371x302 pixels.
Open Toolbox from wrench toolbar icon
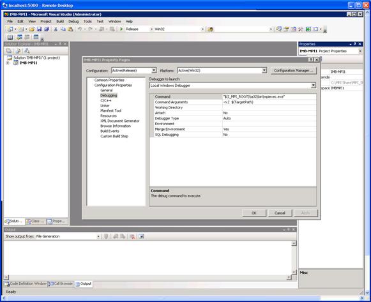[x=301, y=29]
